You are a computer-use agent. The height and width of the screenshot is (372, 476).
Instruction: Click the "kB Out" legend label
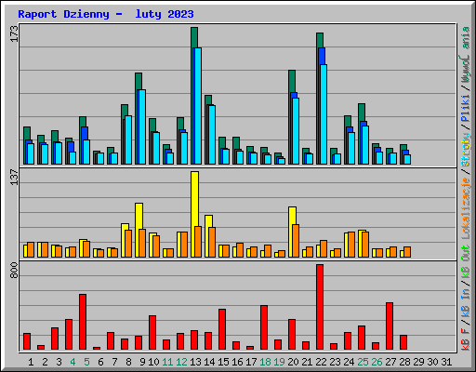click(465, 261)
